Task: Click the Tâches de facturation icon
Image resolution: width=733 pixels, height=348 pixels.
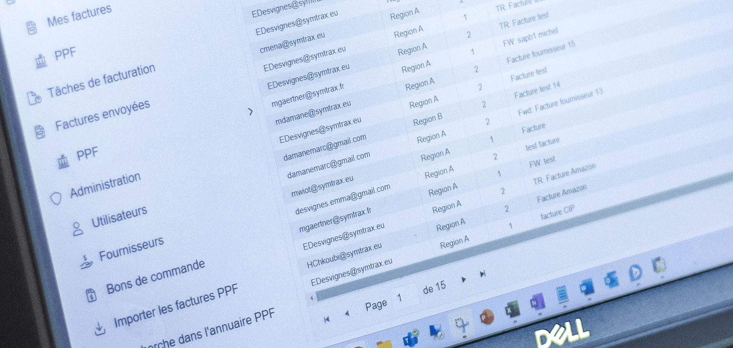Action: pyautogui.click(x=34, y=98)
